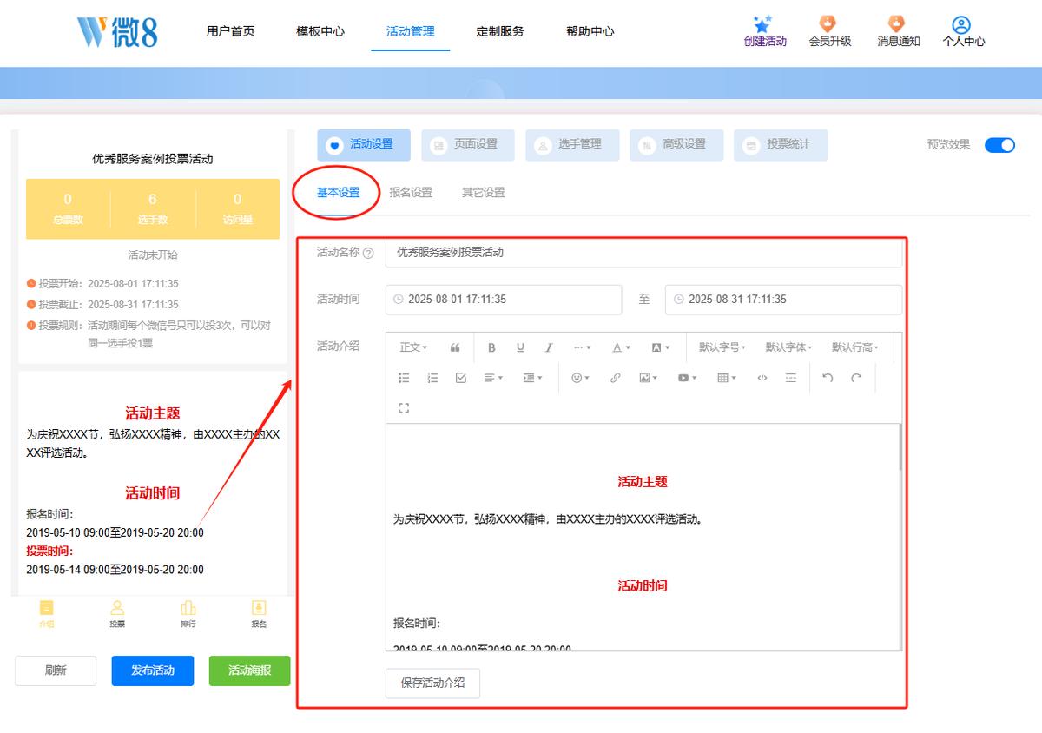Toggle fullscreen editor mode icon
The height and width of the screenshot is (733, 1042).
click(404, 408)
